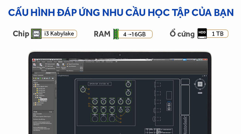Open the project selection dropdown in Project Manager

click(43, 81)
